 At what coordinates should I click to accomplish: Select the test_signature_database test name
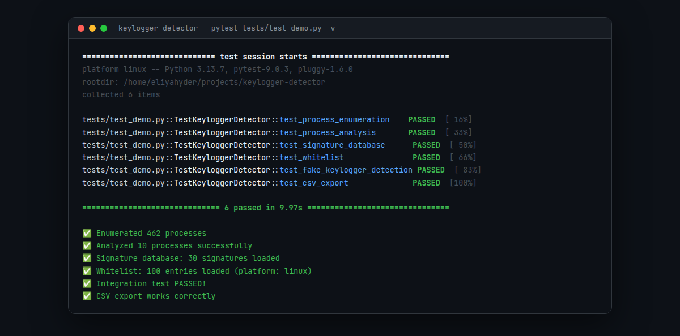332,145
